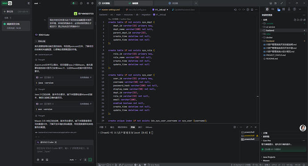Toggle panel layout icon in title bar

[x=271, y=3]
